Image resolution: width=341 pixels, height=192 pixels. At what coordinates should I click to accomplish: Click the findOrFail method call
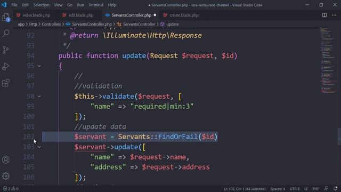click(x=177, y=137)
